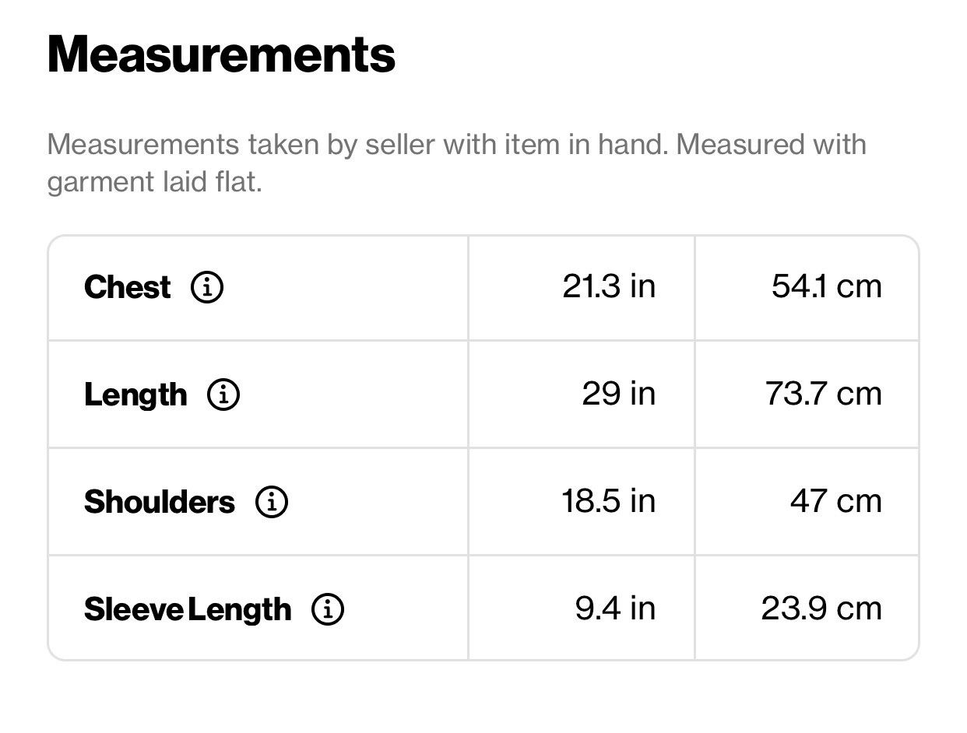Open the Length measurement info icon
Image resolution: width=967 pixels, height=733 pixels.
(x=223, y=395)
